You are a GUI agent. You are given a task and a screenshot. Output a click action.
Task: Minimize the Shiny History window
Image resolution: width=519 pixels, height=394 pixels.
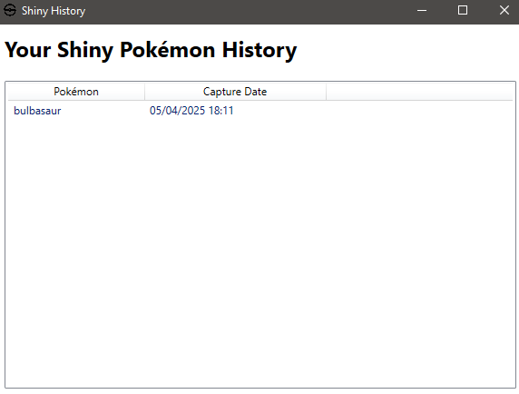(x=422, y=11)
